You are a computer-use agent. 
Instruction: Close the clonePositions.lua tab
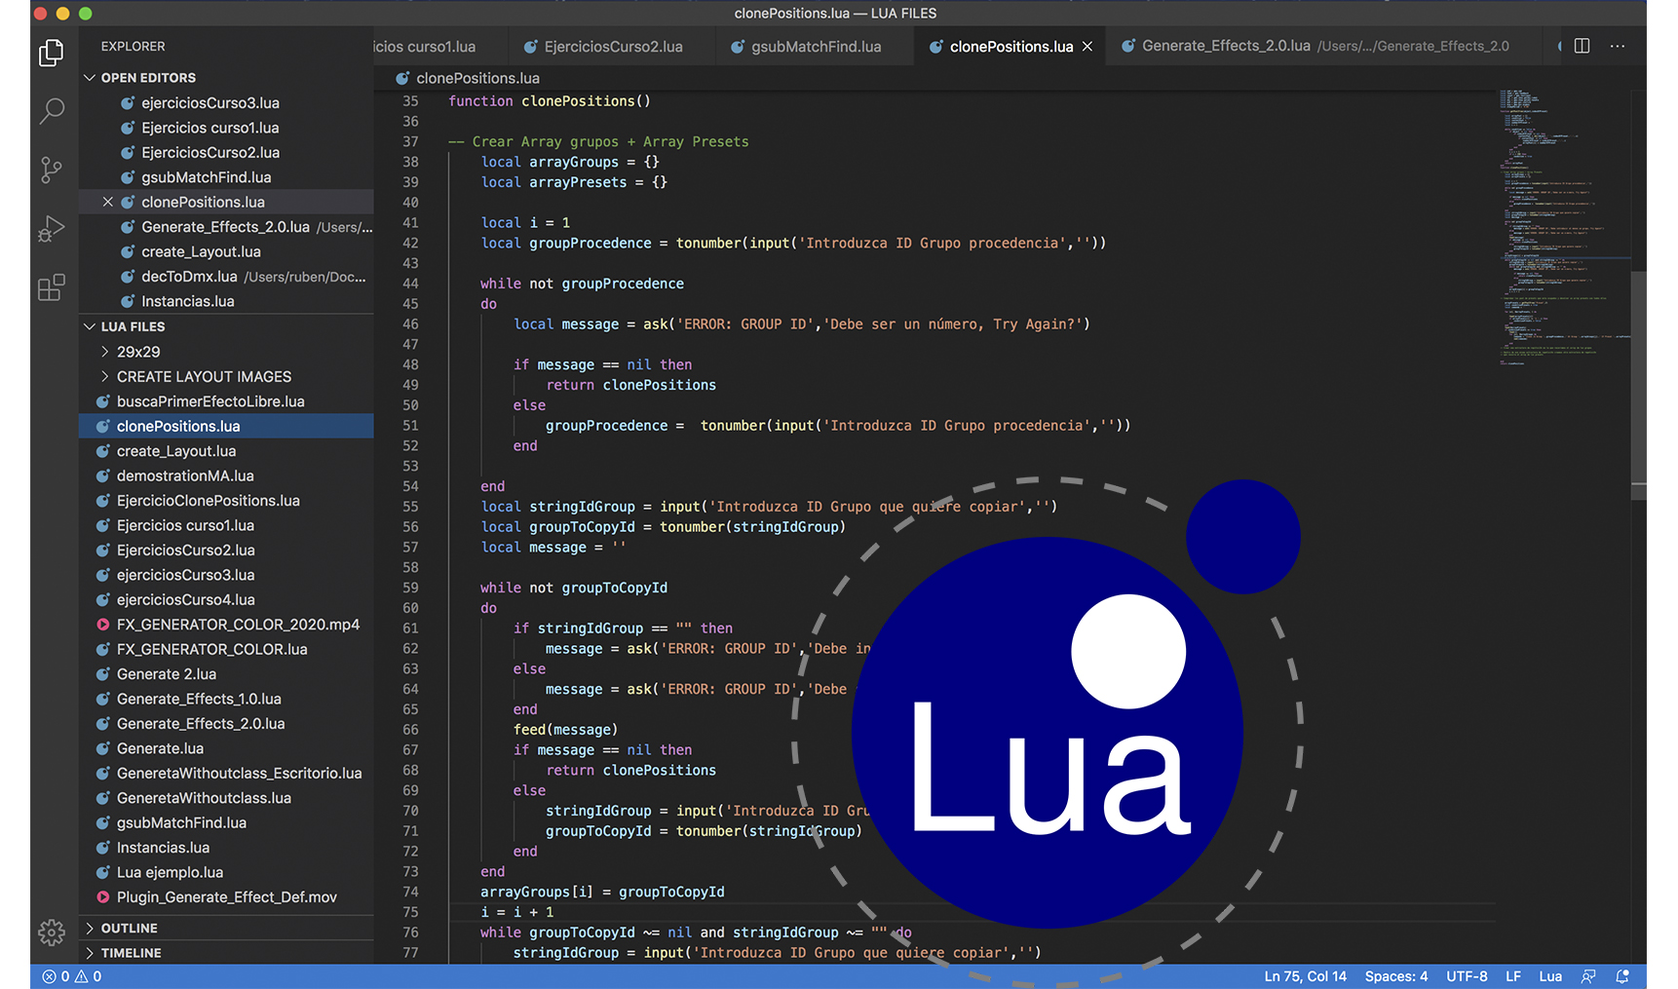point(1087,47)
